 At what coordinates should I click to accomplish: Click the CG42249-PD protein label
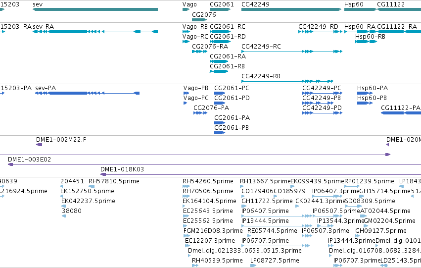[322, 108]
